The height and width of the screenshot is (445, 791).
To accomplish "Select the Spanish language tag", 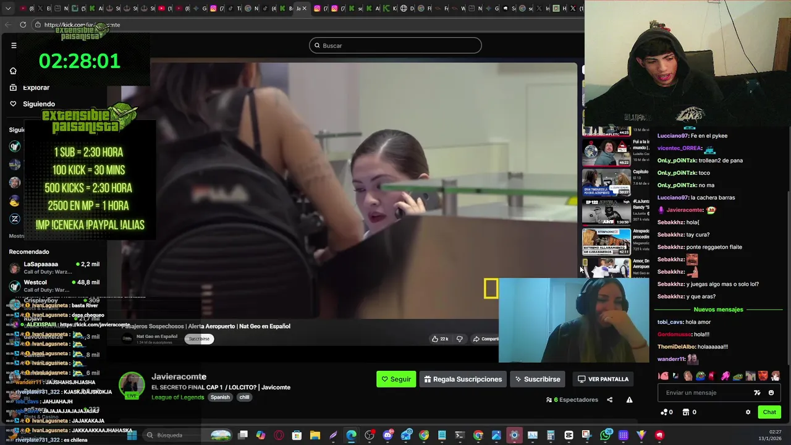I will [x=220, y=397].
